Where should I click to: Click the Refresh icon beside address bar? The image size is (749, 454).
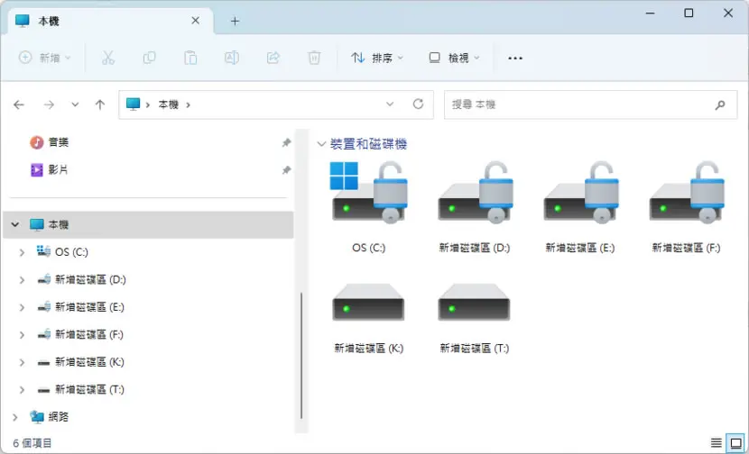coord(418,104)
